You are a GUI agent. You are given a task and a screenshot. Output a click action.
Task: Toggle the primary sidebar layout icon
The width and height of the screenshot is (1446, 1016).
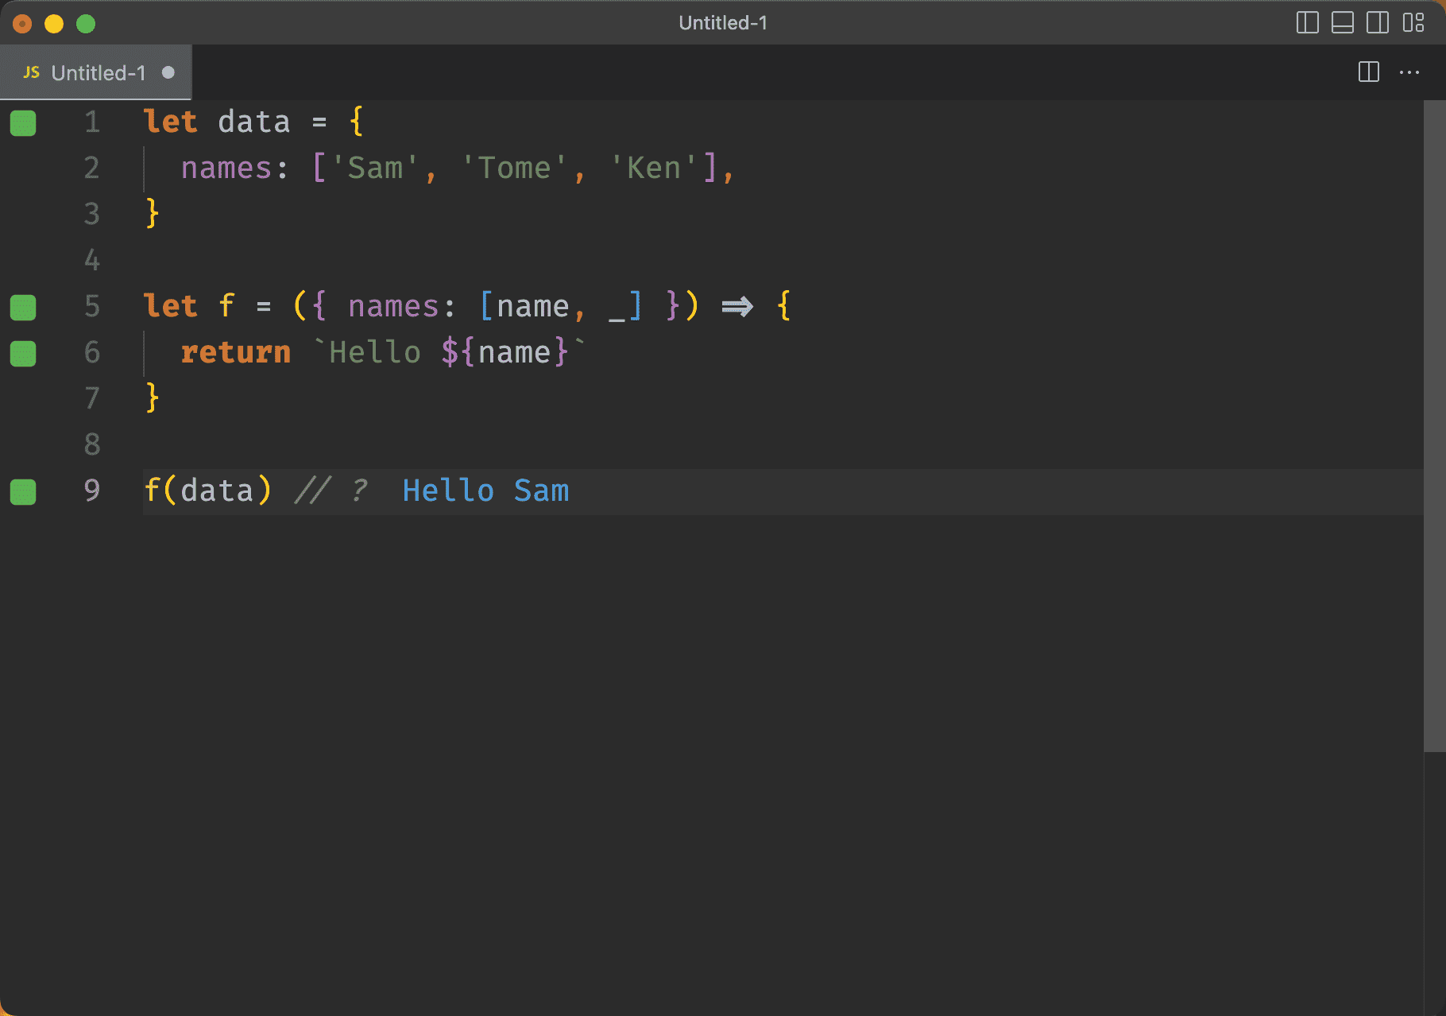(1307, 23)
